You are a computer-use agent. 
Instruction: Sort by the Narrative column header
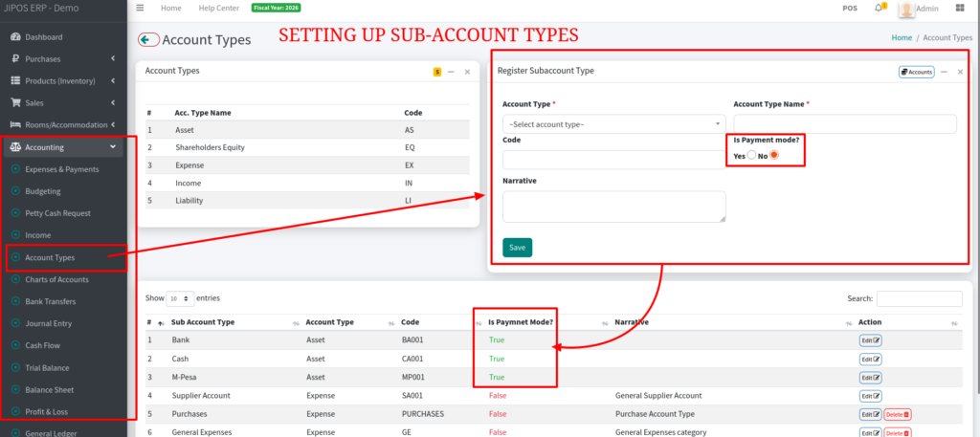click(632, 322)
